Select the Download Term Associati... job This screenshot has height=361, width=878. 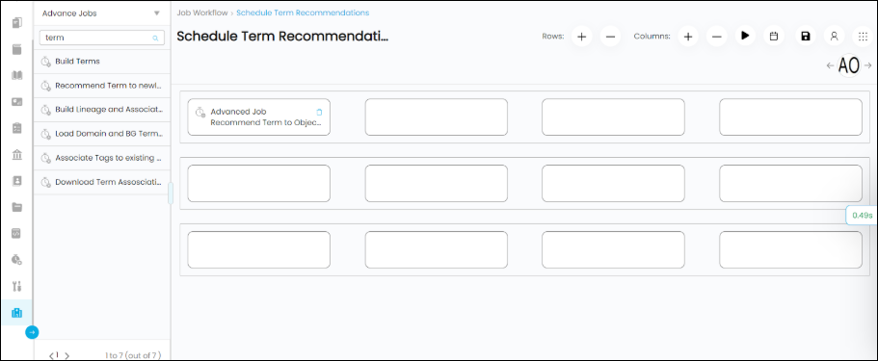pos(101,183)
